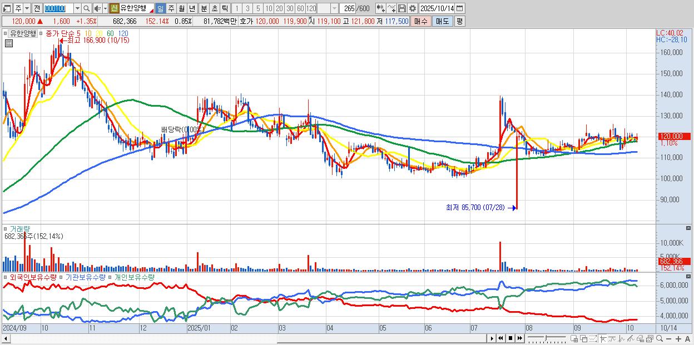Click the speaker sound icon
The width and height of the screenshot is (694, 345).
(97, 8)
